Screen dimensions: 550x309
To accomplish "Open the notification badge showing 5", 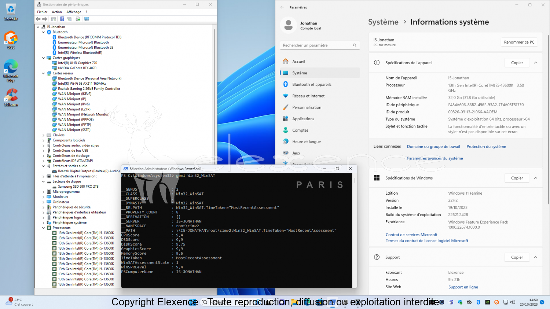I will coord(542,302).
